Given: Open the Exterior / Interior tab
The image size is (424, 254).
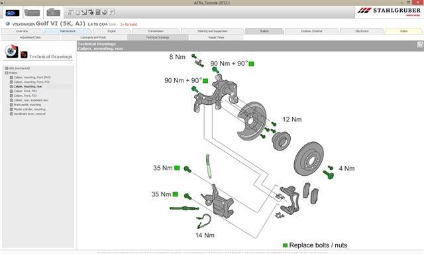Looking at the screenshot, I should coord(311,31).
